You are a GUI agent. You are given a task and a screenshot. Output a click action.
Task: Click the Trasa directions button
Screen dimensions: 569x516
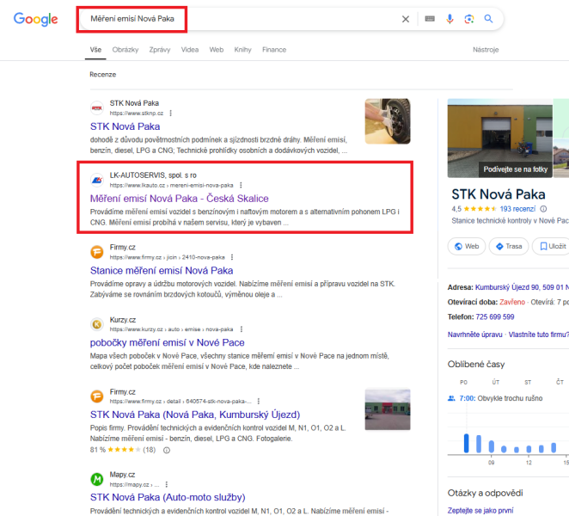tap(509, 247)
